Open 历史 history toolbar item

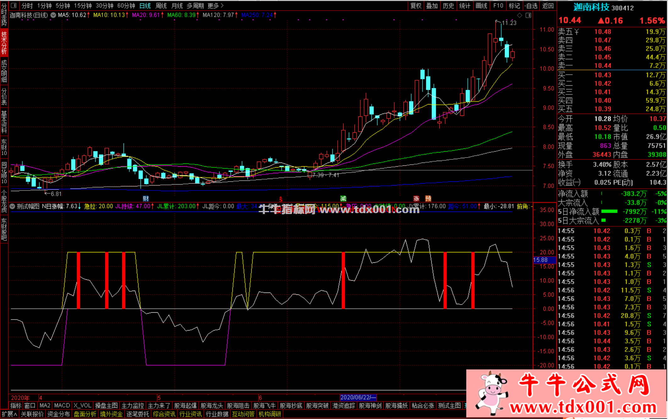448,6
